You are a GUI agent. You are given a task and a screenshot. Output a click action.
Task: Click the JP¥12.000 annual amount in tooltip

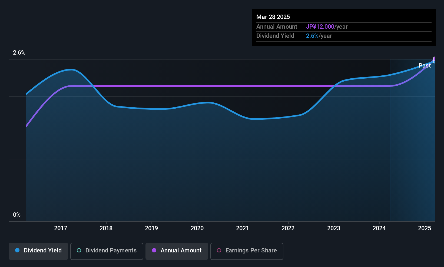pyautogui.click(x=320, y=26)
